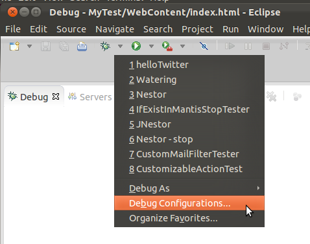Click the Debug bug icon
310x244 pixels.
click(x=105, y=46)
